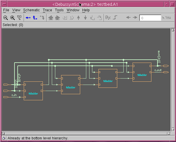Click the trace Load (L) icon

[72, 18]
